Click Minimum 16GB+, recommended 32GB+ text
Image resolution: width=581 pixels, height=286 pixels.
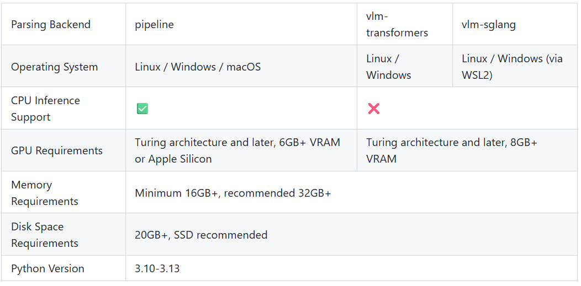233,193
